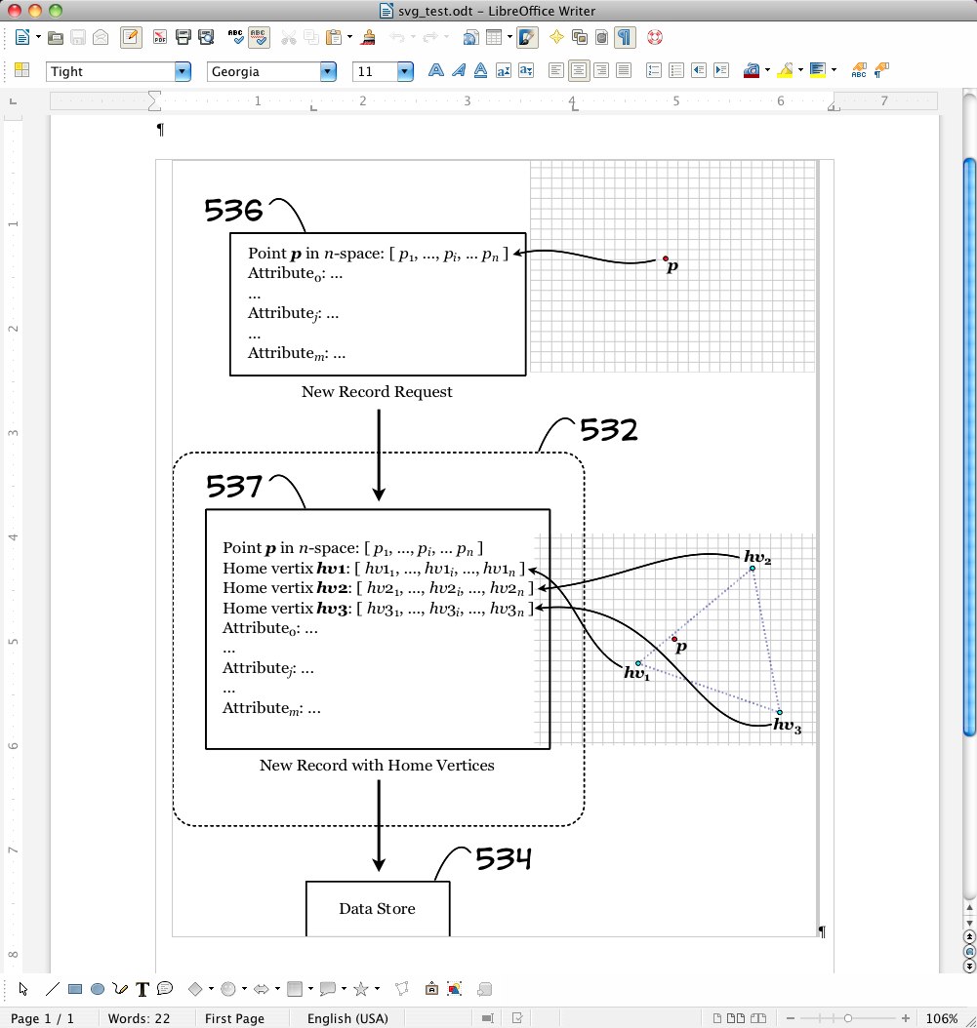Set paragraph alignment to Justified
The height and width of the screenshot is (1028, 977).
coord(624,70)
